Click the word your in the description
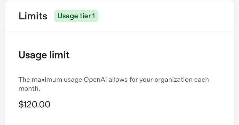Viewport: 239px width, 125px height. [x=146, y=80]
